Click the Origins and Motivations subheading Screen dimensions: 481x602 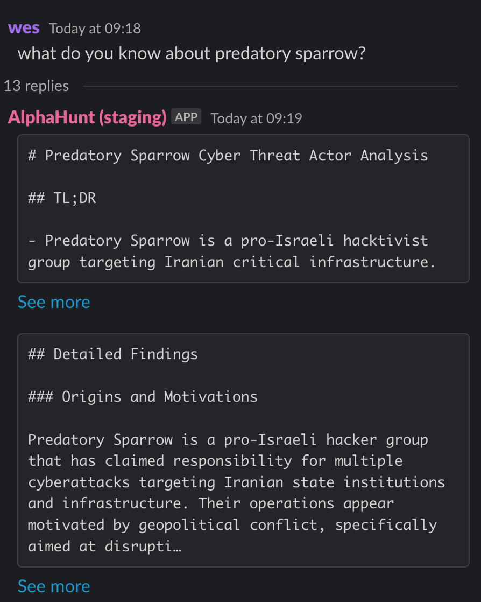point(143,397)
